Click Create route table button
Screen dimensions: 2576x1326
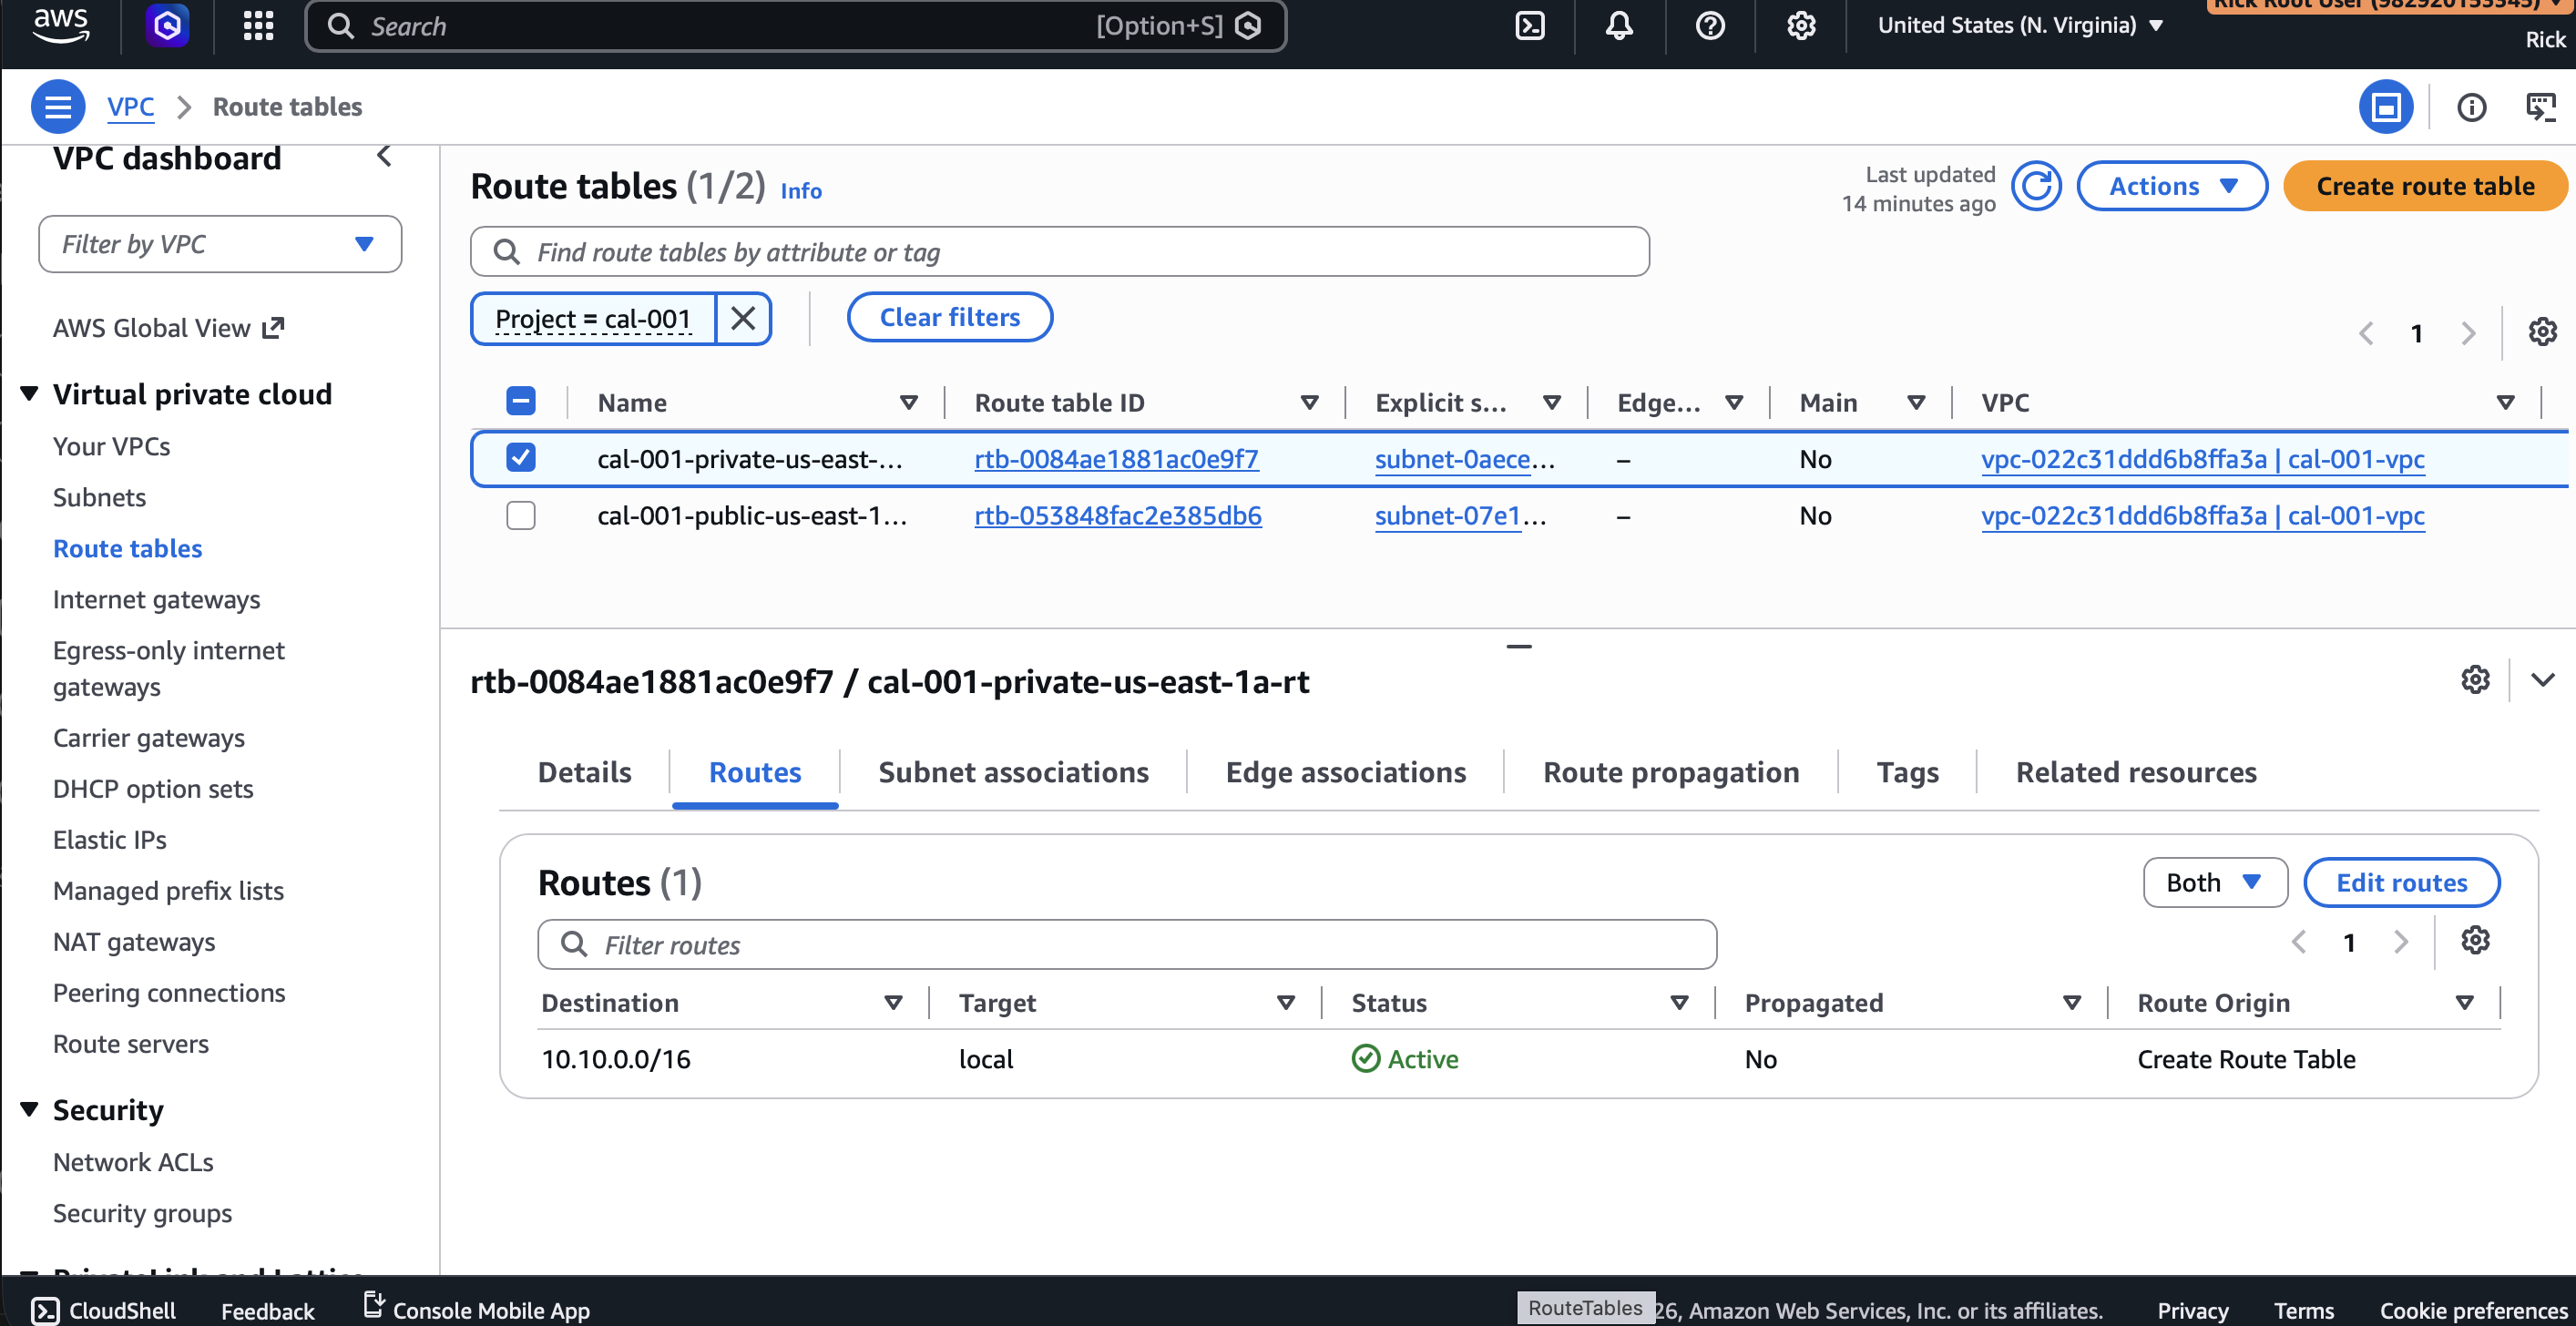(2425, 186)
